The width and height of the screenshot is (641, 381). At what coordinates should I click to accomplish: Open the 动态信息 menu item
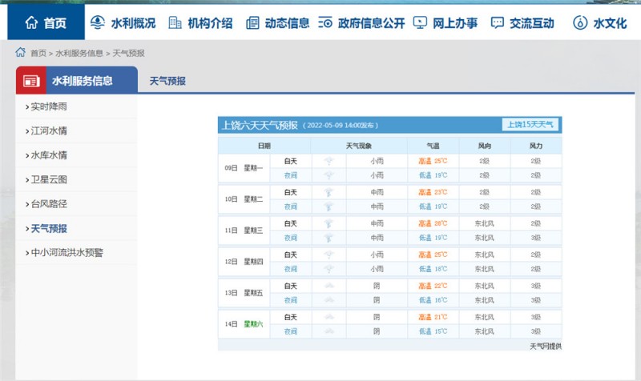[287, 23]
